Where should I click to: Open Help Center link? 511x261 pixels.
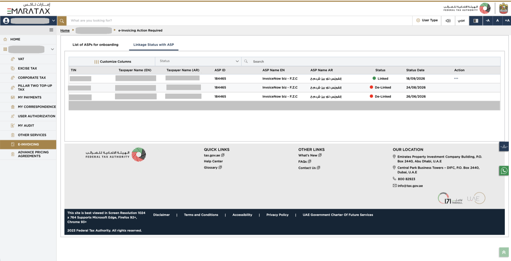pos(213,161)
